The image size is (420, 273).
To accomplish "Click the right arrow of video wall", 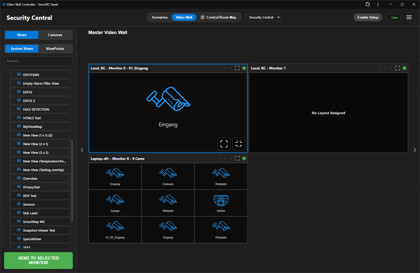I will 415,150.
